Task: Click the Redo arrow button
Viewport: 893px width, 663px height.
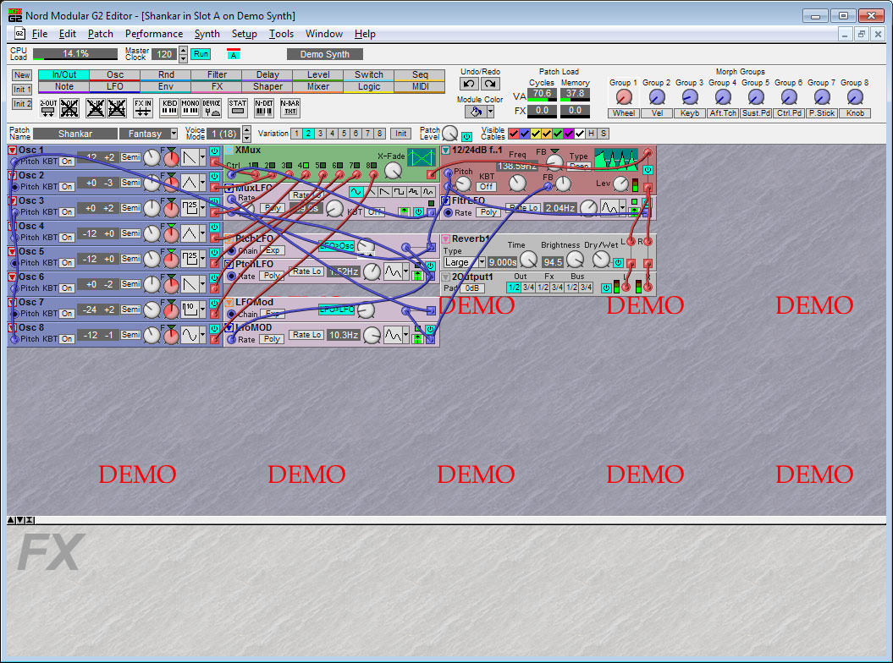Action: pos(489,84)
